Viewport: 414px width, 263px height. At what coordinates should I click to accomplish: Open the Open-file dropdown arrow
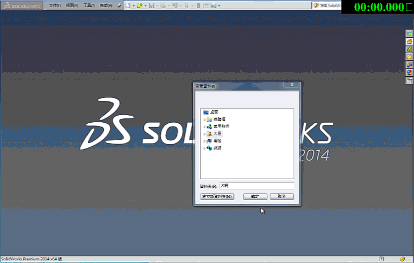pyautogui.click(x=145, y=5)
